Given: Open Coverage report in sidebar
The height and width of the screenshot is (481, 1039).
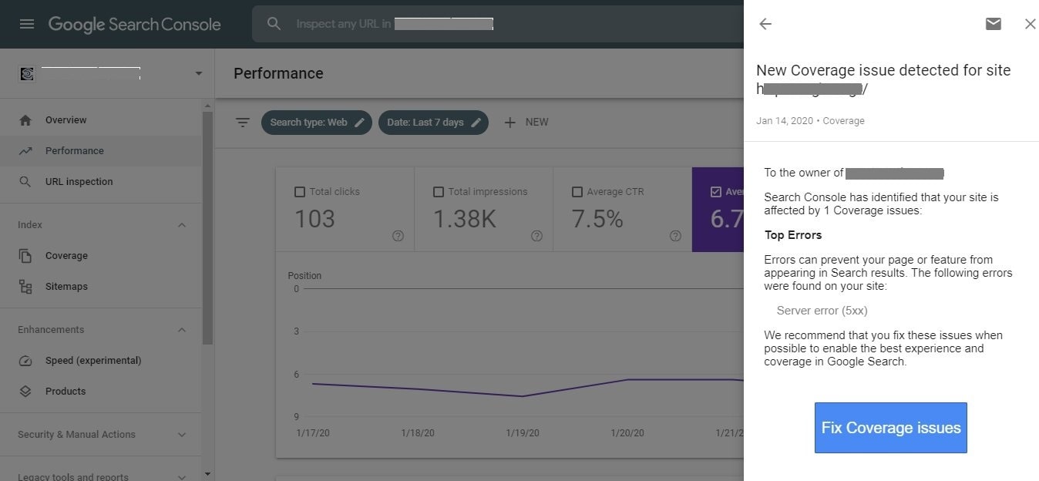Looking at the screenshot, I should coord(66,256).
